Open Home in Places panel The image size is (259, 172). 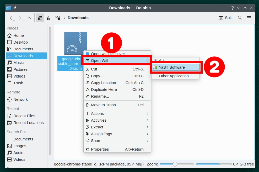(x=26, y=35)
